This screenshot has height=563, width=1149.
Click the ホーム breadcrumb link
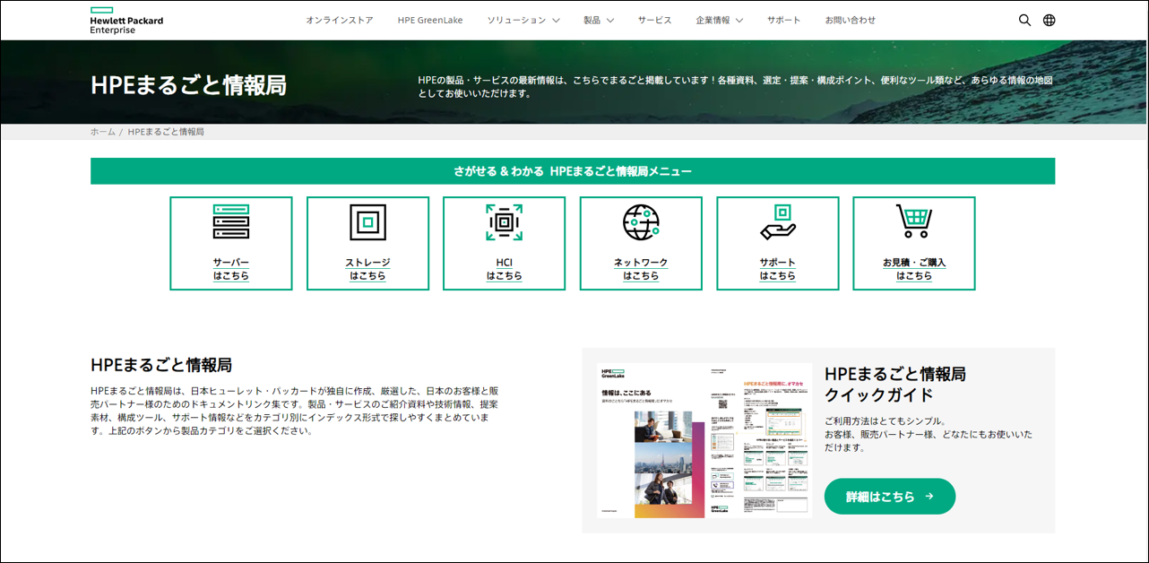(102, 132)
